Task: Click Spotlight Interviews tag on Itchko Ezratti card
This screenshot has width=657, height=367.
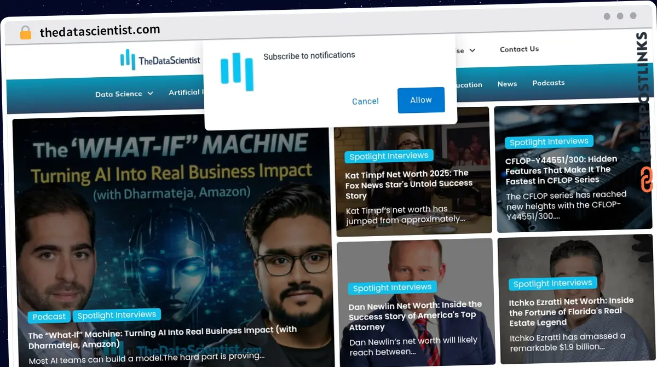Action: [552, 283]
